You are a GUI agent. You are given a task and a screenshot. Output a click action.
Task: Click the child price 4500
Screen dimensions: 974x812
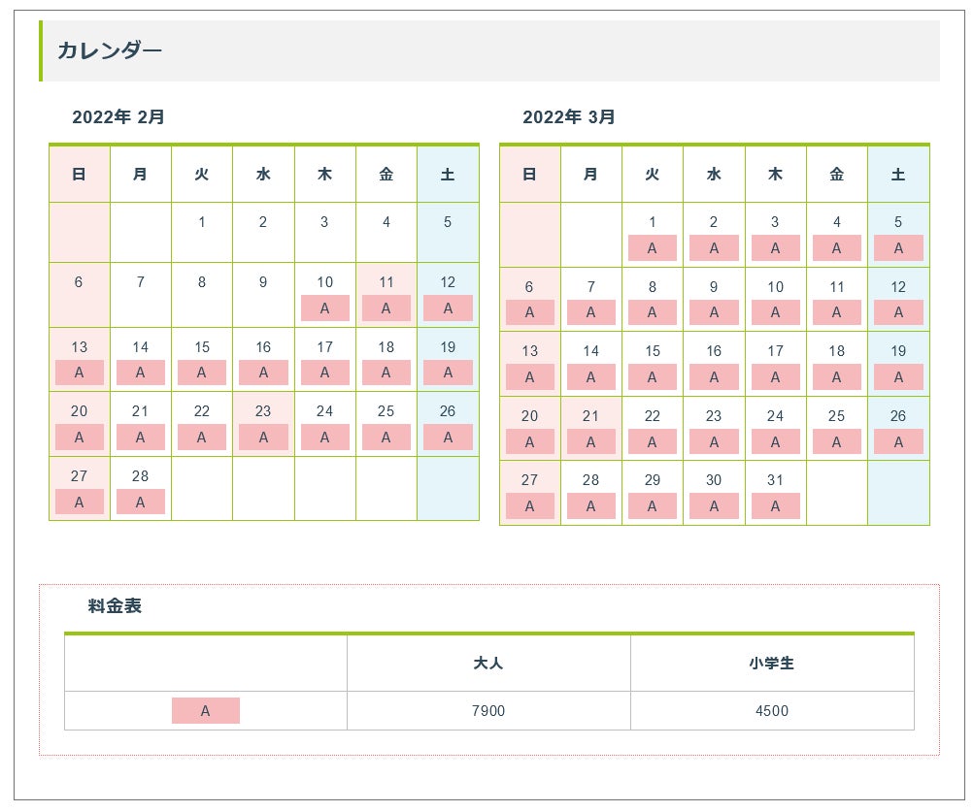(771, 711)
